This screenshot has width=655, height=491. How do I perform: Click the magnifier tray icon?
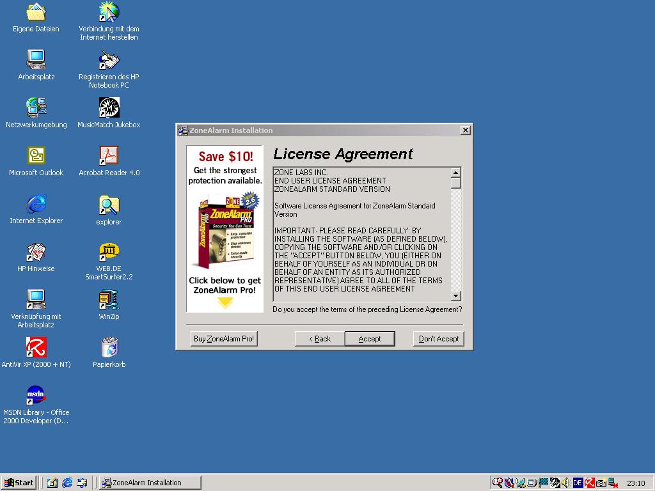[x=497, y=483]
